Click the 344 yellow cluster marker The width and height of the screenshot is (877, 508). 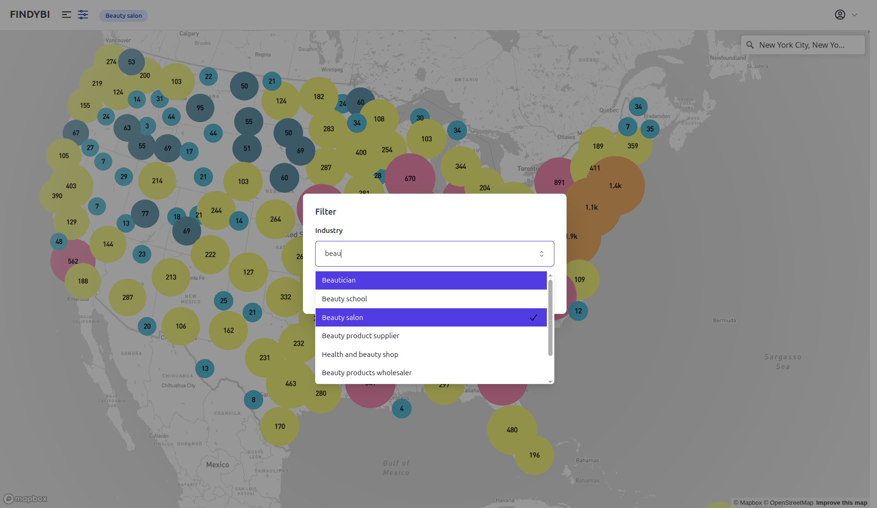(x=461, y=167)
